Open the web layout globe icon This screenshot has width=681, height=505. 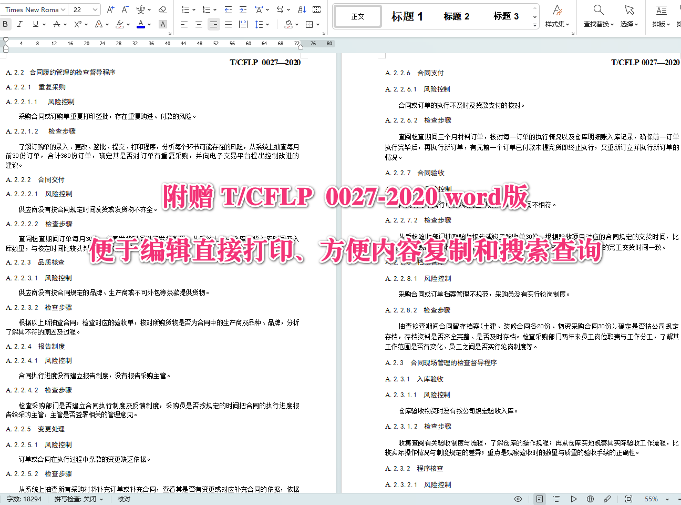590,499
